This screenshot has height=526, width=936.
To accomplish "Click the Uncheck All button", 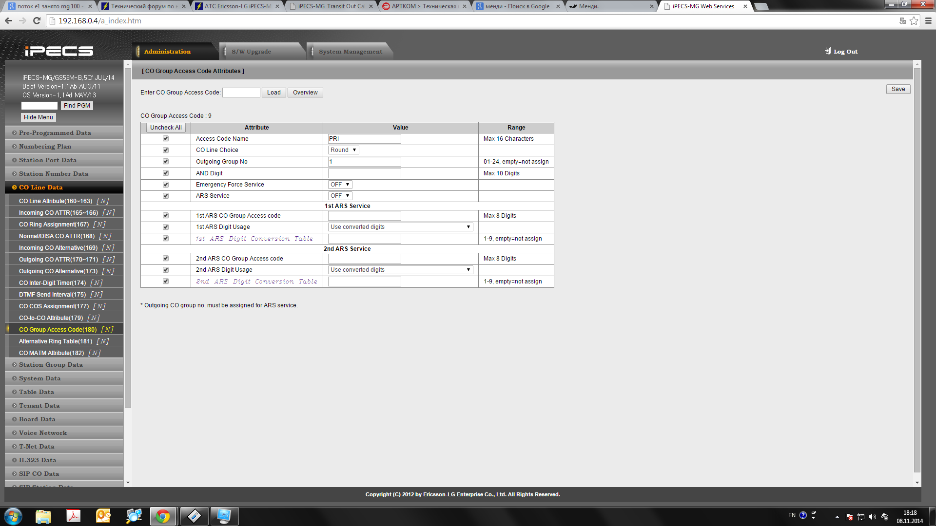I will pyautogui.click(x=166, y=128).
